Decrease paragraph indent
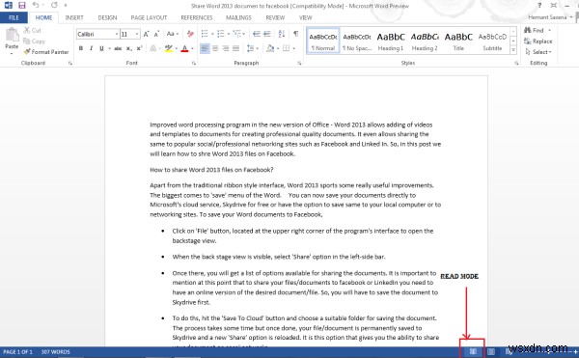This screenshot has width=579, height=358. (x=257, y=34)
